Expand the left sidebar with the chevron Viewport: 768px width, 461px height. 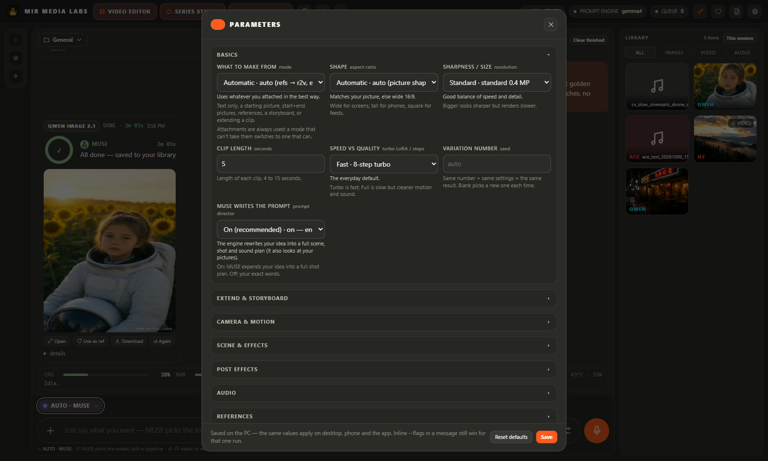(x=15, y=40)
